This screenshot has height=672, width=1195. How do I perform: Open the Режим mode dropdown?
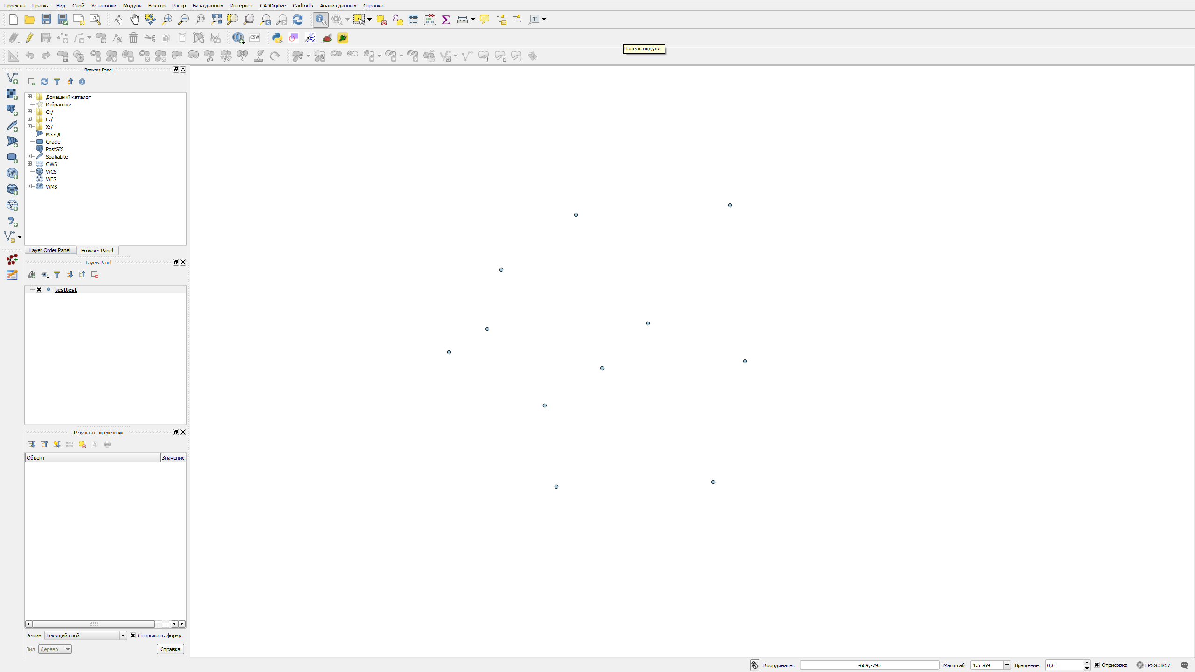click(x=85, y=636)
